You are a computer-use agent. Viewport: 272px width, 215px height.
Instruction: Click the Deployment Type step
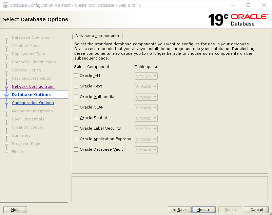pos(28,54)
